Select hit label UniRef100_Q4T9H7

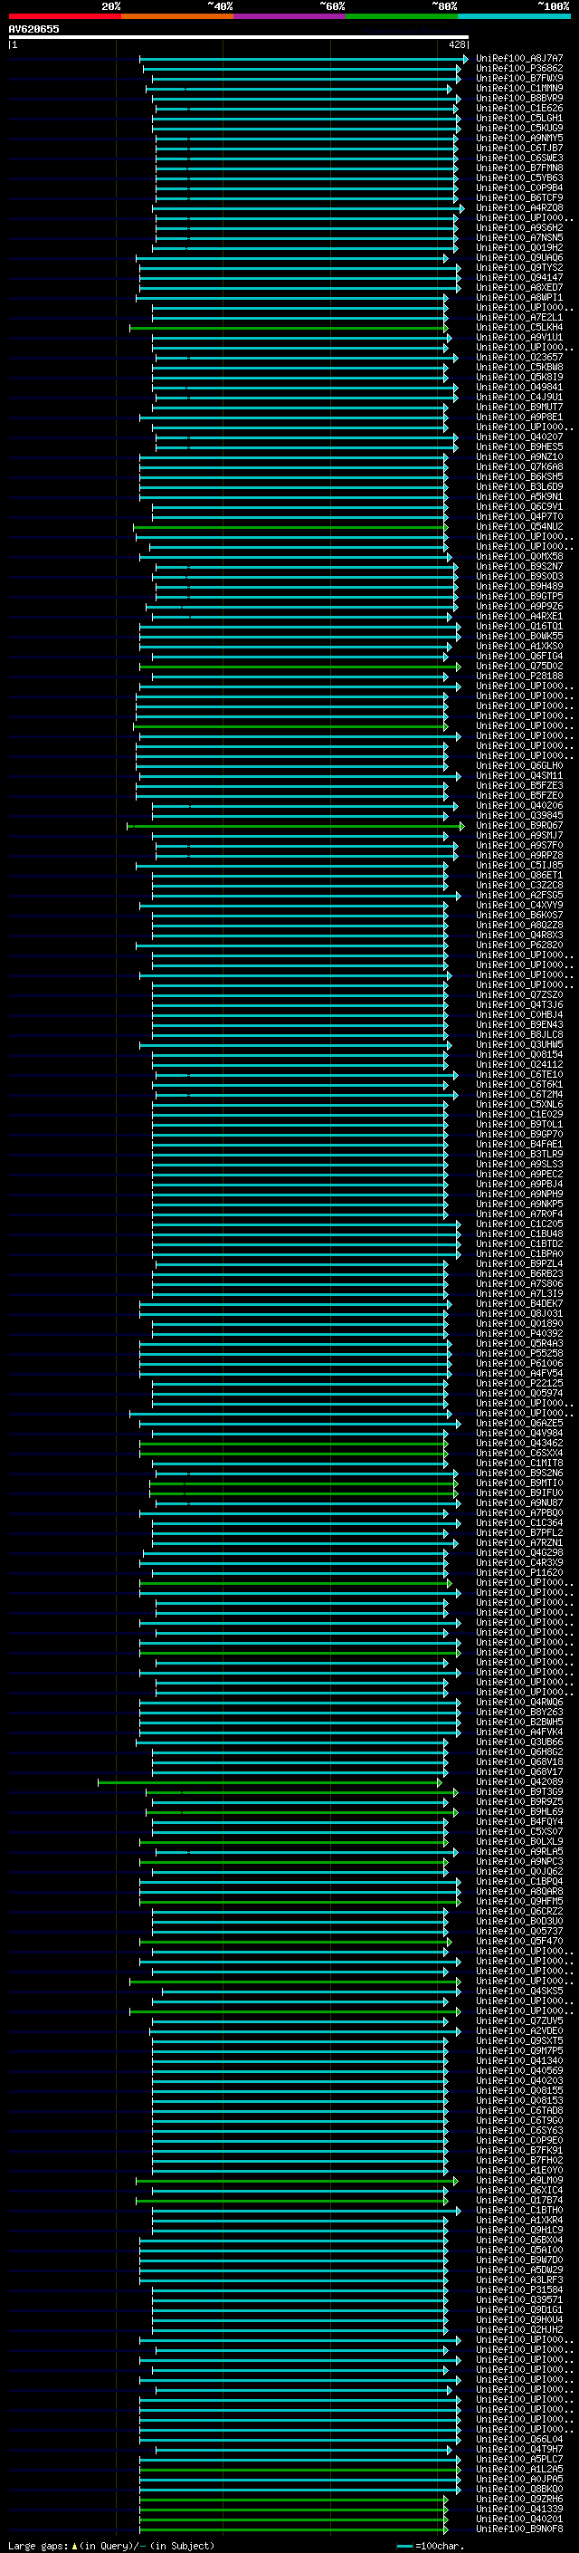click(519, 2451)
